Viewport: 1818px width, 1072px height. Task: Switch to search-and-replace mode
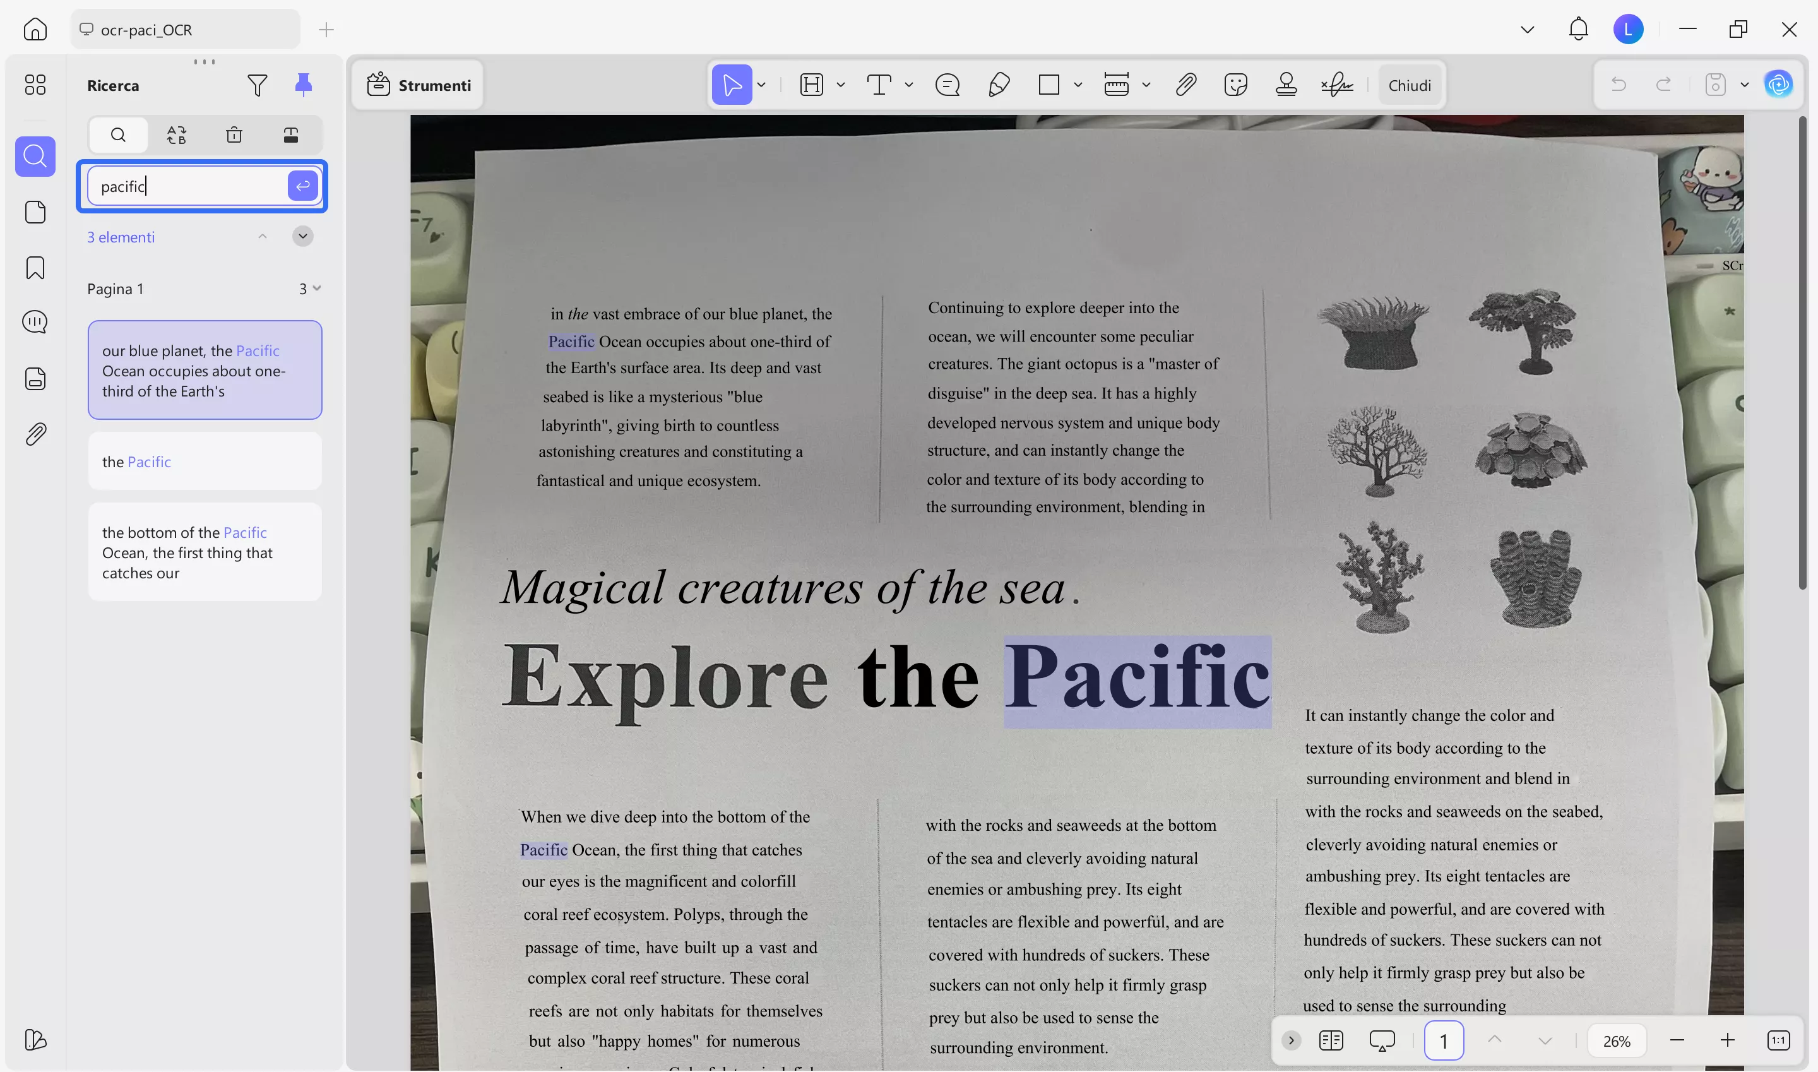[176, 135]
